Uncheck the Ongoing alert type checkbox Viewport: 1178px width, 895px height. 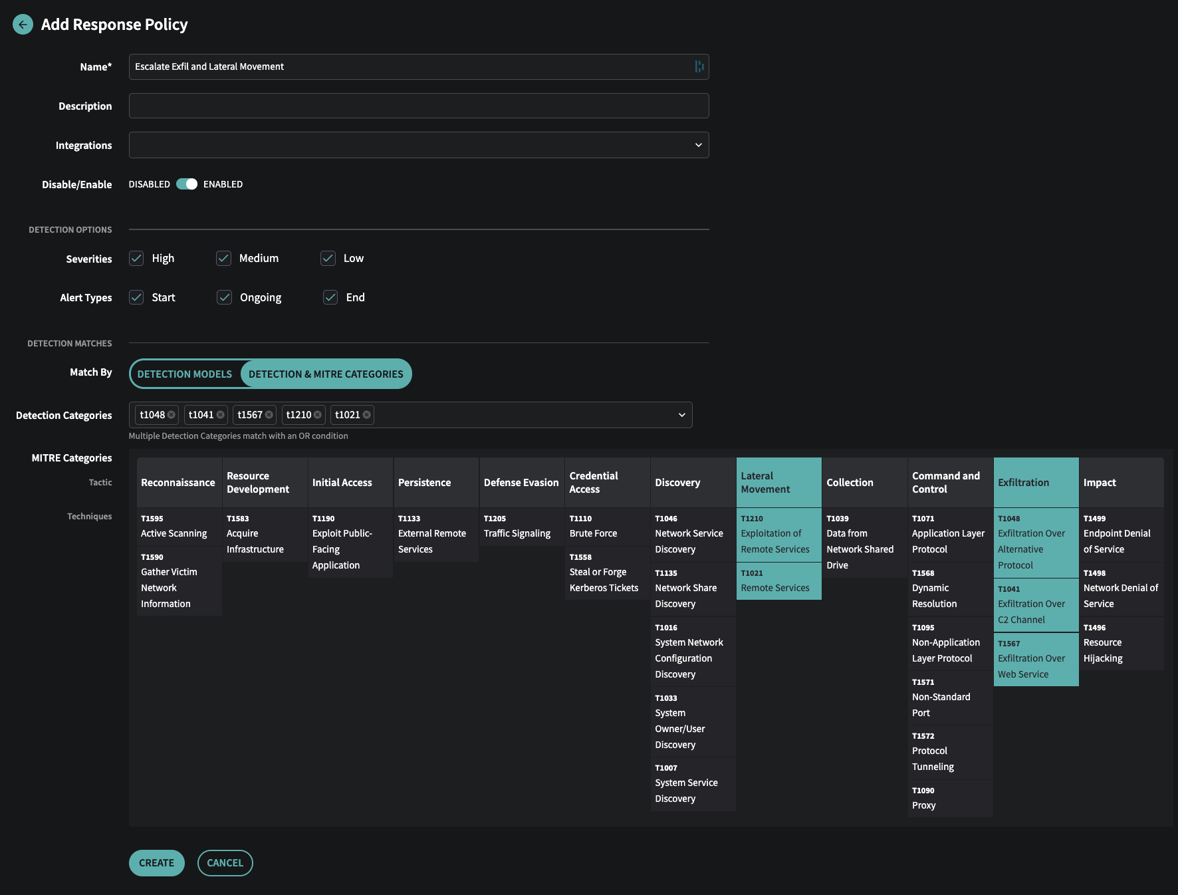point(225,297)
